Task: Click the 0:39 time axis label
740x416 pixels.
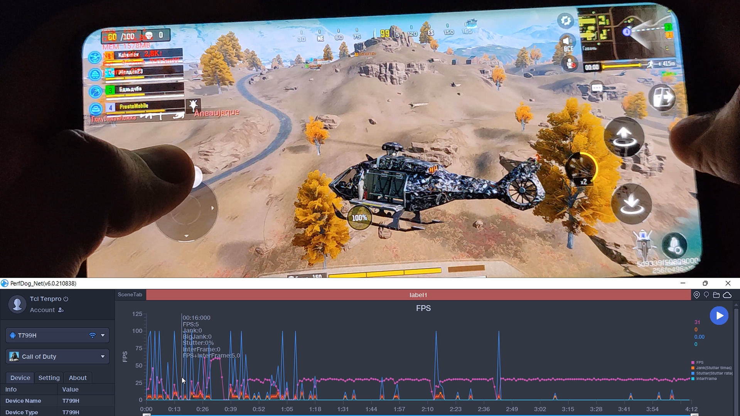Action: click(231, 409)
